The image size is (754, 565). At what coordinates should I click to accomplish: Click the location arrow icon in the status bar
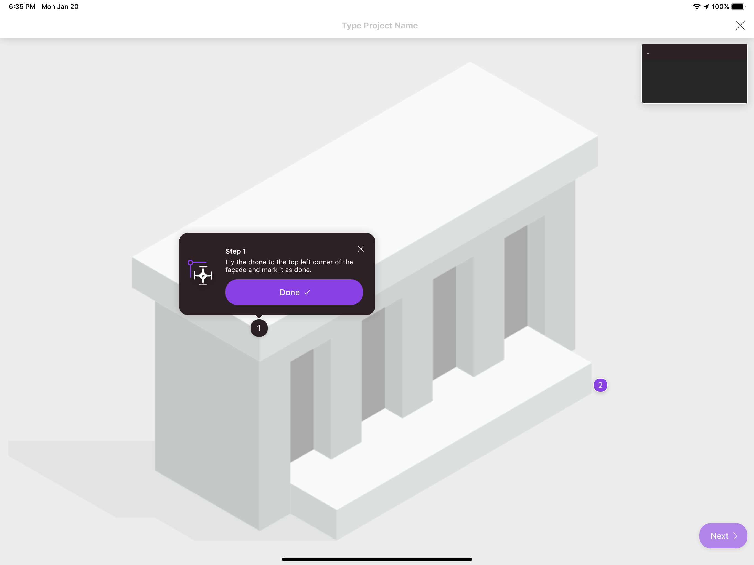(706, 6)
